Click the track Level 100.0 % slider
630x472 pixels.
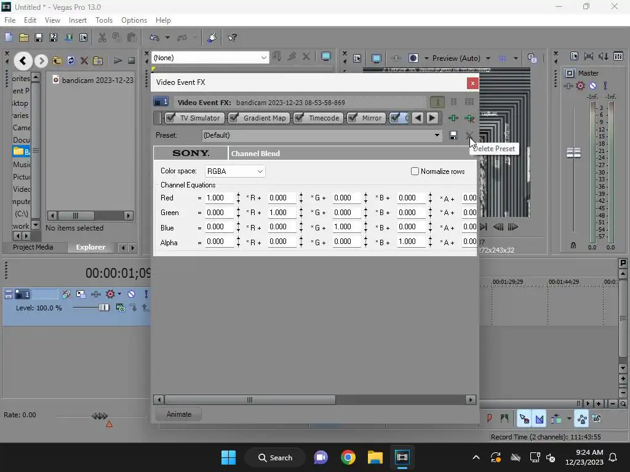tap(103, 308)
